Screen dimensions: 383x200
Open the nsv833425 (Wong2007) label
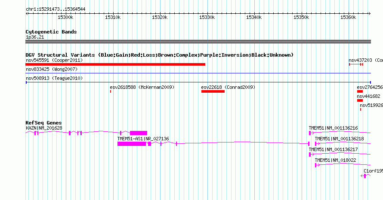pyautogui.click(x=52, y=69)
